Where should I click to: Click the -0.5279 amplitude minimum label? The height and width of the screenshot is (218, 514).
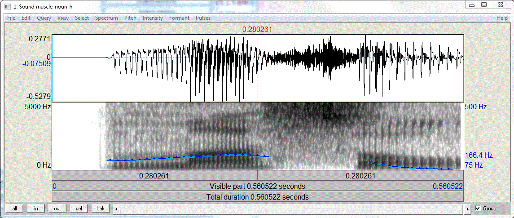point(39,97)
